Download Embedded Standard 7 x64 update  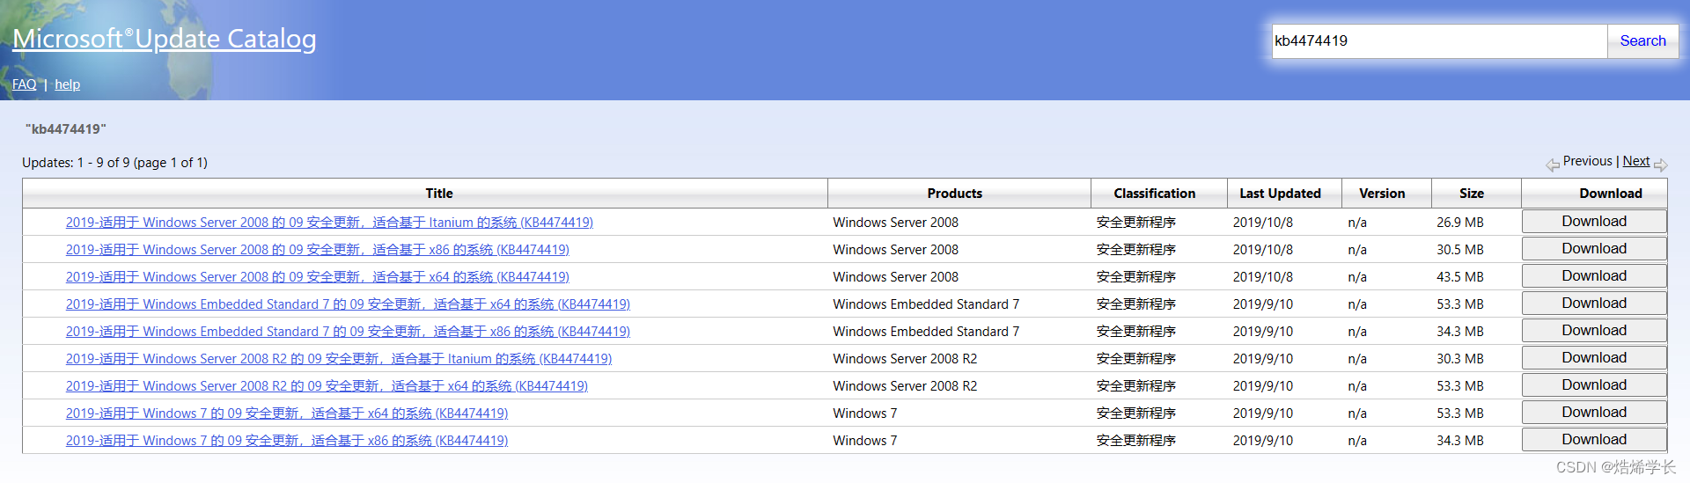[1594, 304]
